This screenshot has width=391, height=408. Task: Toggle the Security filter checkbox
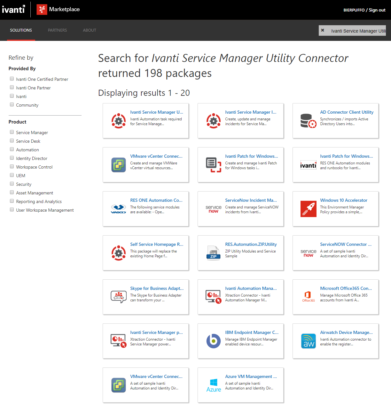point(12,184)
